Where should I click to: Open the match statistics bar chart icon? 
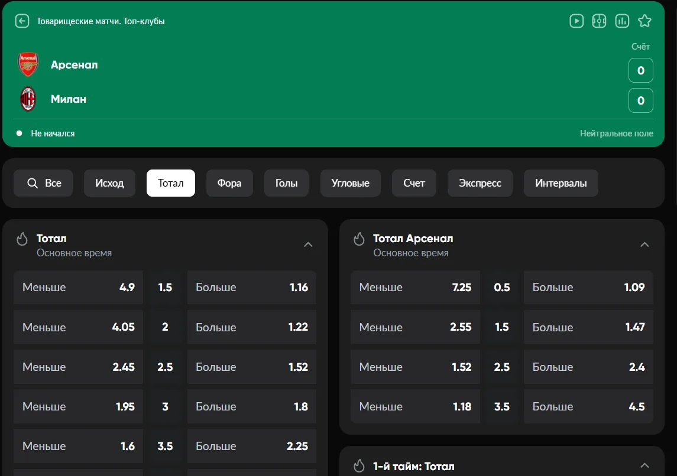point(621,21)
